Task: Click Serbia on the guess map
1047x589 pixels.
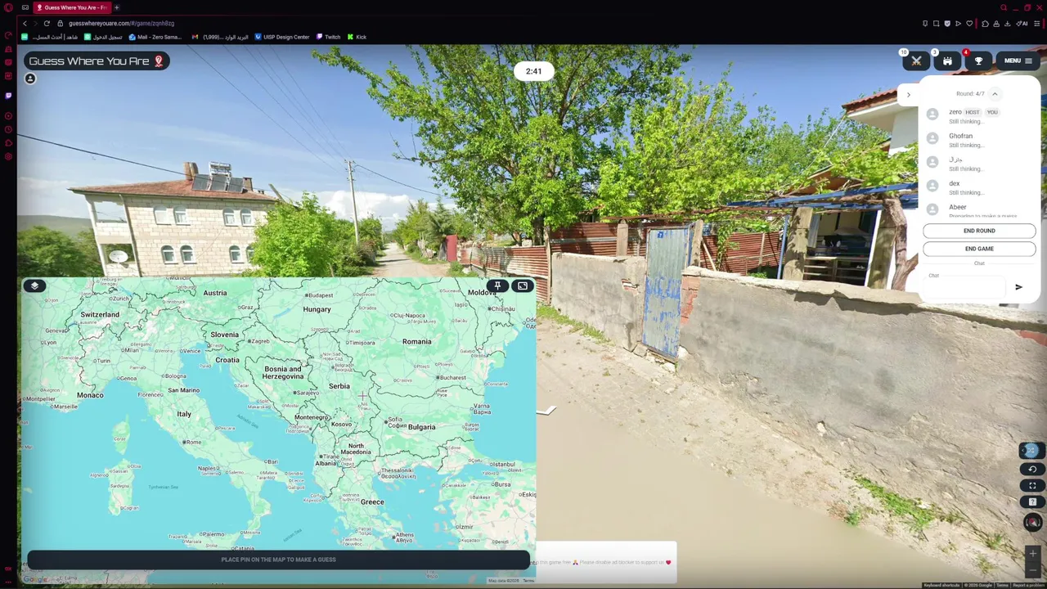Action: click(339, 386)
